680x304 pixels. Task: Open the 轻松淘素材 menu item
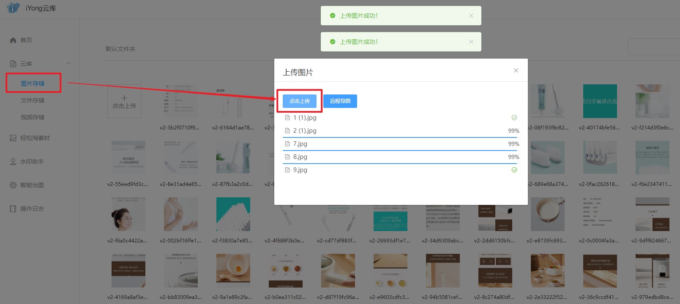tap(35, 138)
